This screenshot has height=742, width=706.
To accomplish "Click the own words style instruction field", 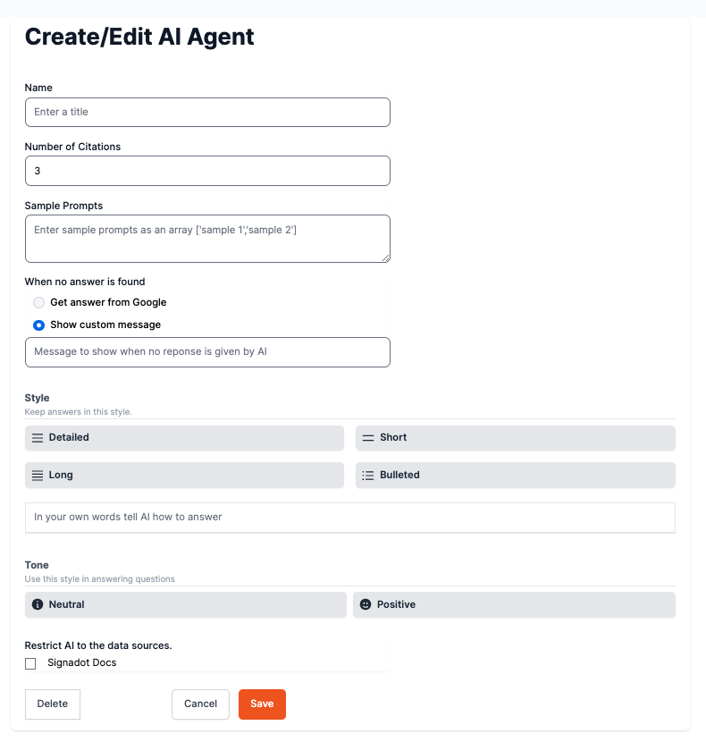I will (x=349, y=518).
